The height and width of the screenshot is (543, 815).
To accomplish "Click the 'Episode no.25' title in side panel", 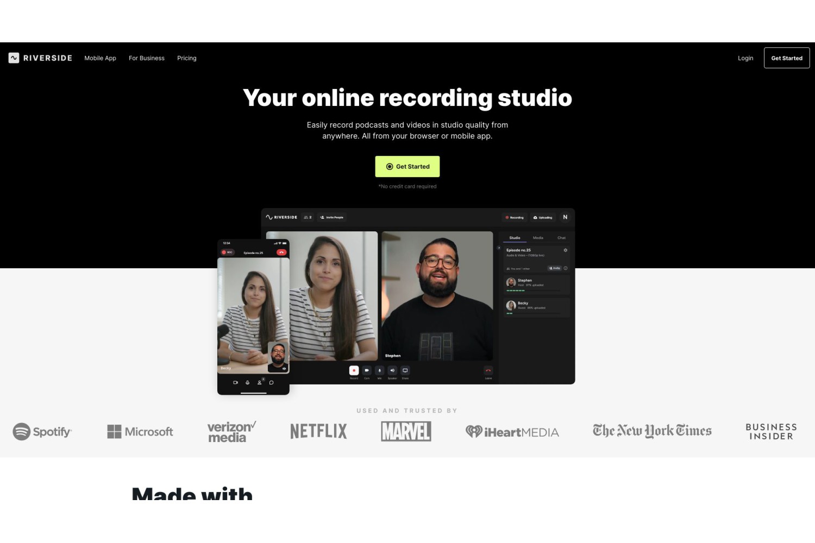I will [x=518, y=250].
